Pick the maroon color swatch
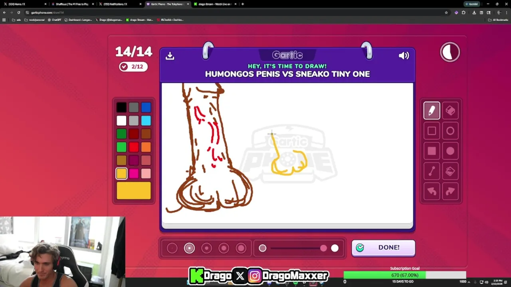Image resolution: width=511 pixels, height=287 pixels. click(x=134, y=160)
